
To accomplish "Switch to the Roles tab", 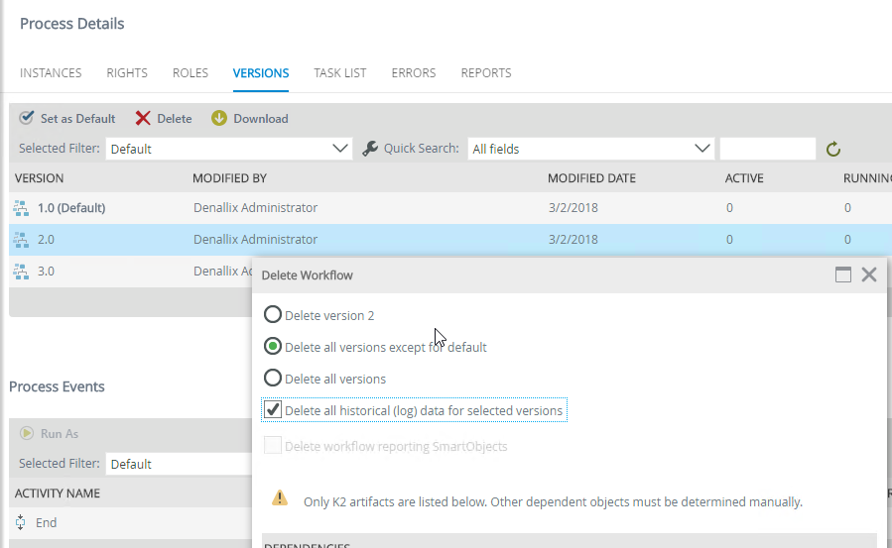I will pyautogui.click(x=190, y=72).
